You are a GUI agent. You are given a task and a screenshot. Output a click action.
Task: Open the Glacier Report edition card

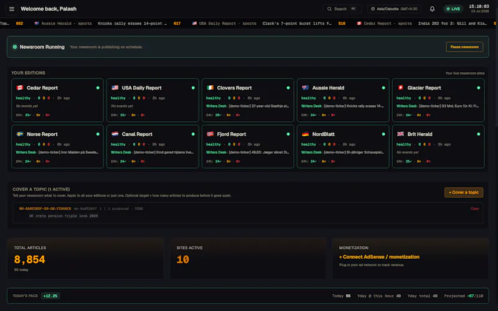click(438, 100)
